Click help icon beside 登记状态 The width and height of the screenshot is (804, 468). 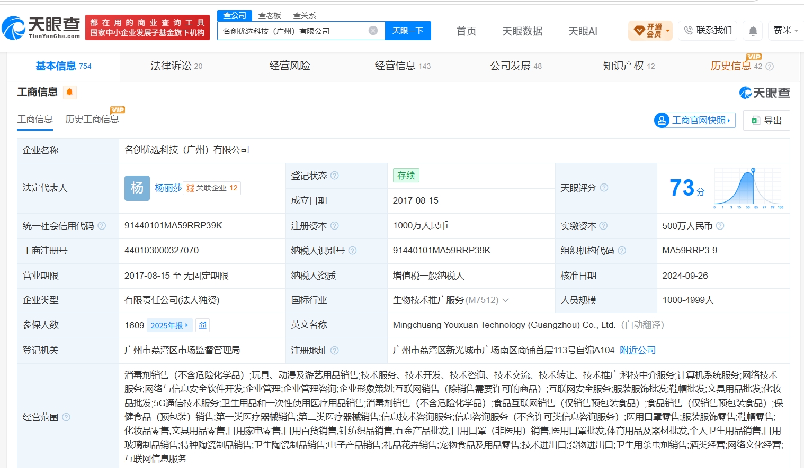point(335,176)
